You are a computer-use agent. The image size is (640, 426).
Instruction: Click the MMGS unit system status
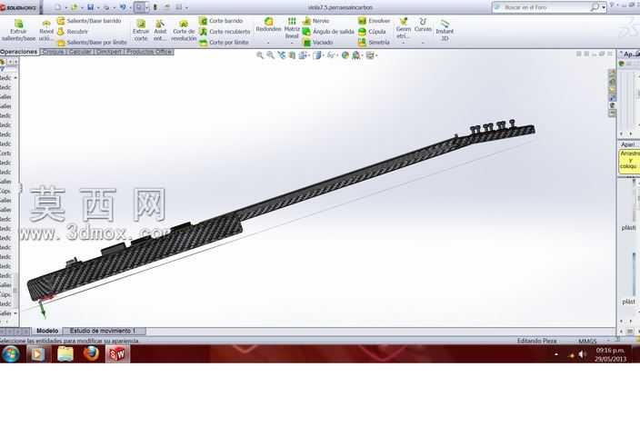tap(587, 341)
